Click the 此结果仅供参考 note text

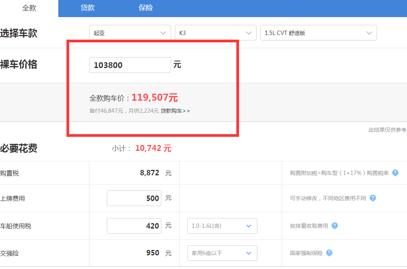pos(388,130)
